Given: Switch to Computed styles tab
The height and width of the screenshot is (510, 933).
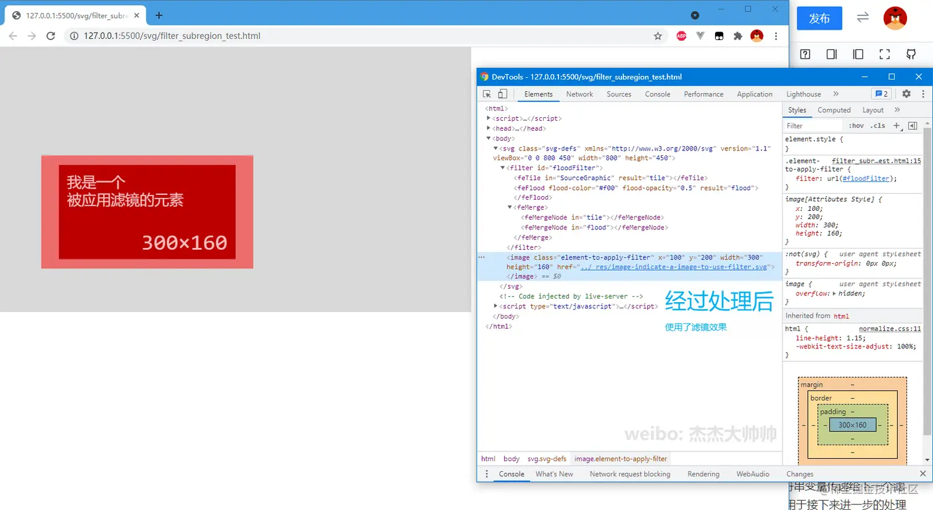Looking at the screenshot, I should click(x=834, y=110).
